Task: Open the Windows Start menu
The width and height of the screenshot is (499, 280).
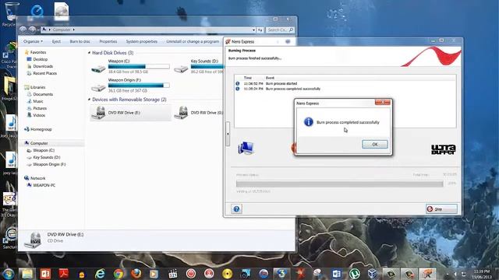Action: point(9,273)
